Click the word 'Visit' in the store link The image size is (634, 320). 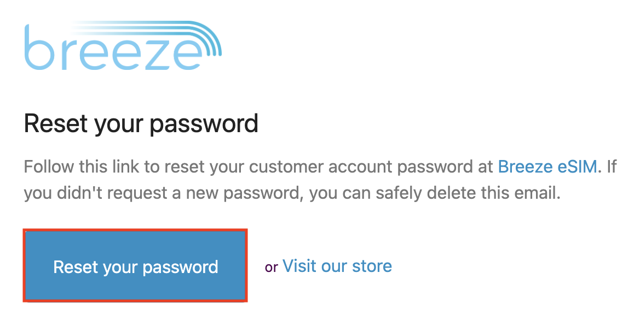(299, 266)
